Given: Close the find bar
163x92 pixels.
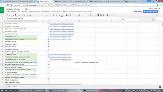Looking at the screenshot, I should pyautogui.click(x=153, y=20).
